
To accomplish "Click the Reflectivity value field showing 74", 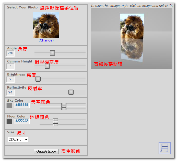I will (11, 92).
